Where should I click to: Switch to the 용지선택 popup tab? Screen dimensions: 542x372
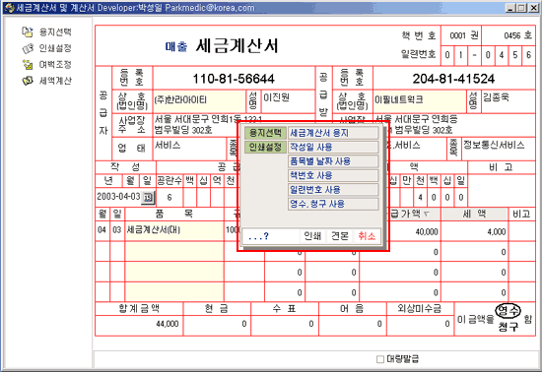(x=265, y=133)
